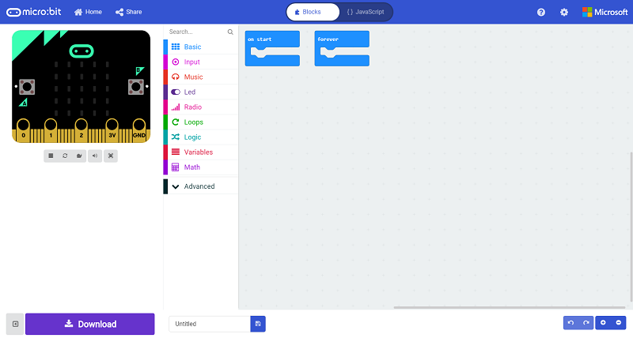Click the save project disk icon
633x338 pixels.
pyautogui.click(x=258, y=324)
